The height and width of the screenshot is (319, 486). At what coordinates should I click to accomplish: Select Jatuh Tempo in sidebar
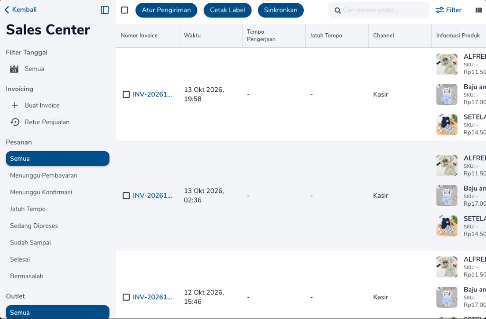28,209
